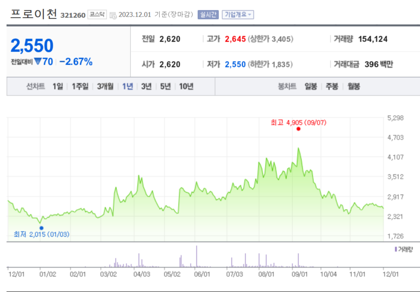The height and width of the screenshot is (292, 420).
Task: Click the 저가 value 2,550
Action: [235, 64]
